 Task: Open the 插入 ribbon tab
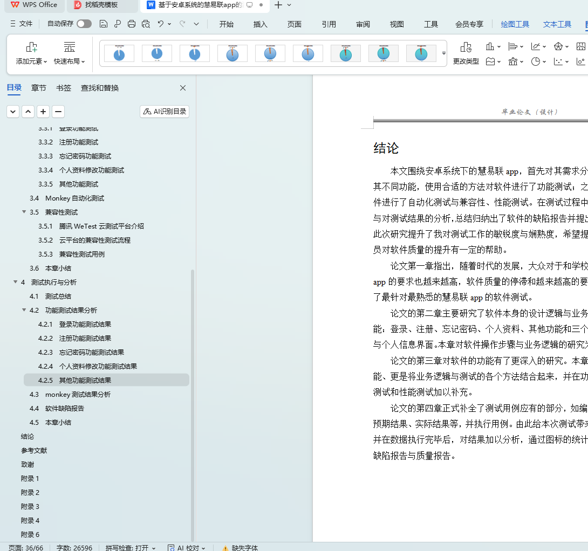point(261,24)
